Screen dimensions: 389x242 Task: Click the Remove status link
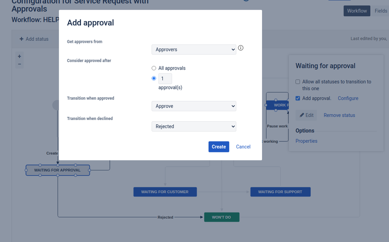[x=339, y=115]
